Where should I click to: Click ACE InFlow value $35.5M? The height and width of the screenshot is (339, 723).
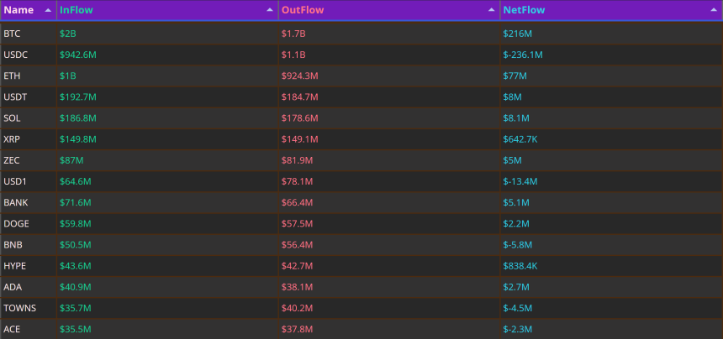click(x=75, y=330)
